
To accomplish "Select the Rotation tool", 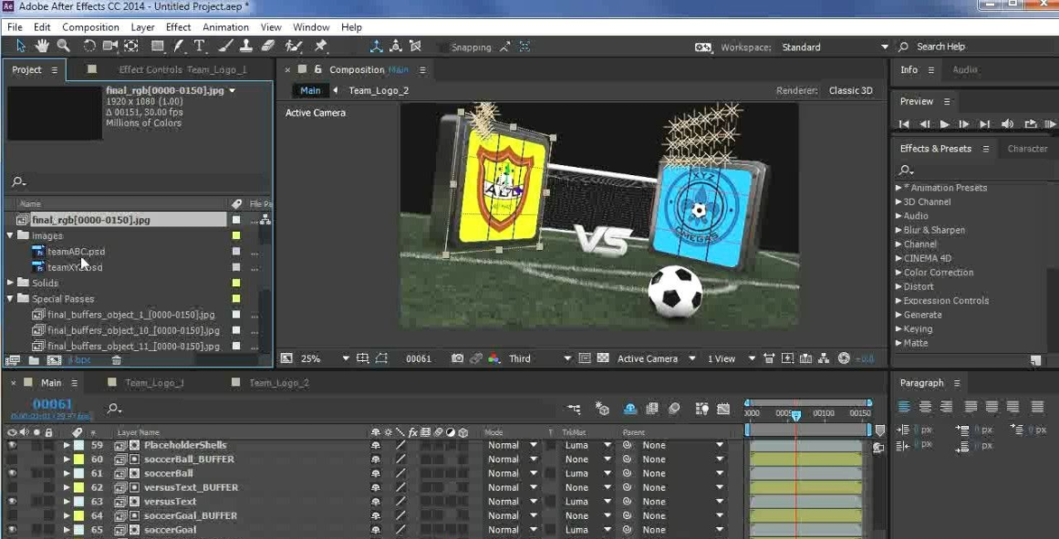I will 89,46.
